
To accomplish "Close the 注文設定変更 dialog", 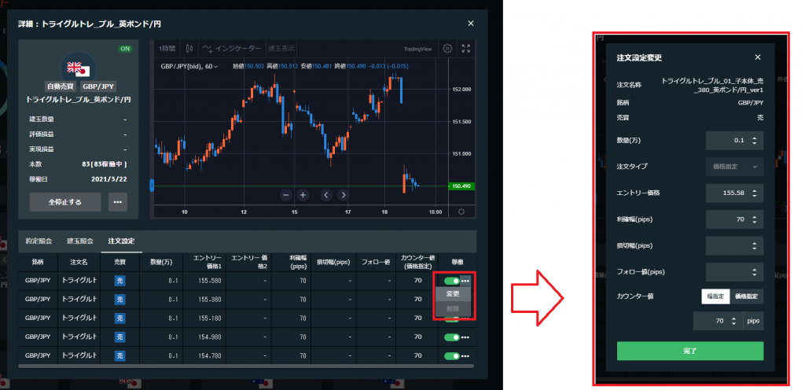I will (758, 57).
